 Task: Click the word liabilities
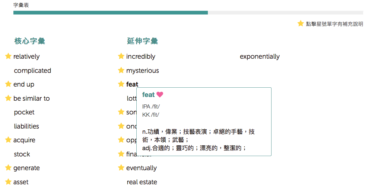[x=26, y=126]
